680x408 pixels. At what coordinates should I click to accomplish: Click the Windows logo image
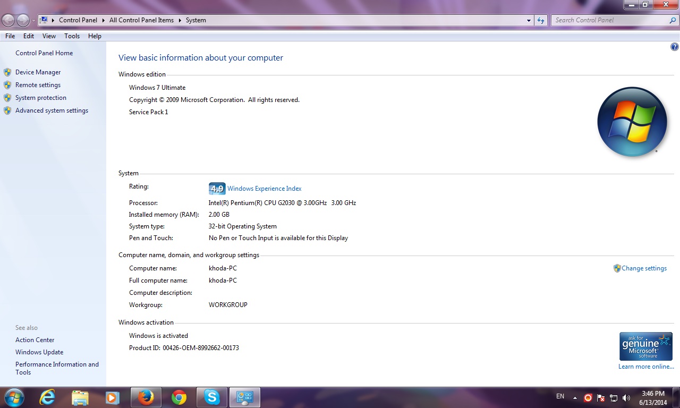pos(632,122)
